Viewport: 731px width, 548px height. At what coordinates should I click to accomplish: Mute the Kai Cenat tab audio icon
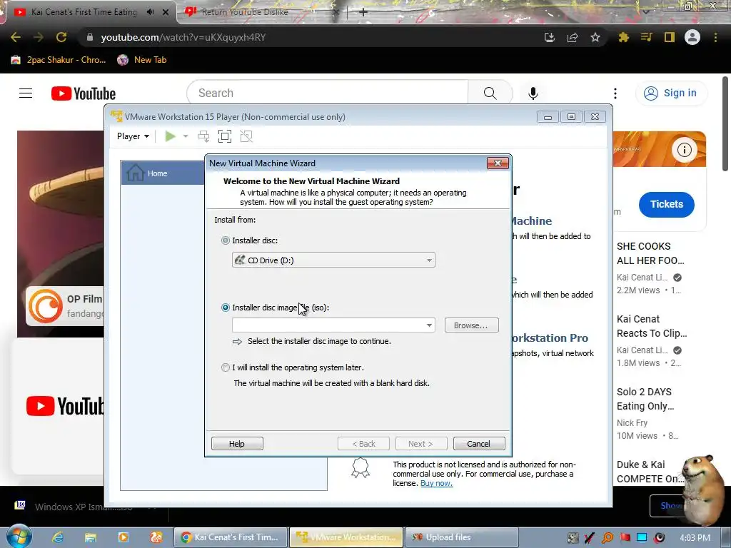pos(150,12)
